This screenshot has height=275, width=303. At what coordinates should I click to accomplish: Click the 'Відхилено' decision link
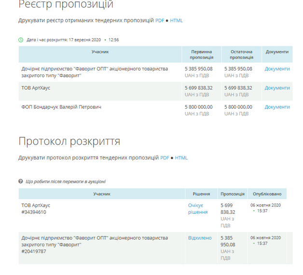click(200, 238)
